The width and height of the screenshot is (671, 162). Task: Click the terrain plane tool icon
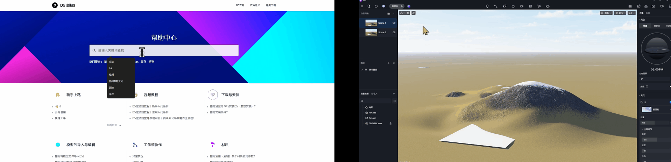(548, 6)
